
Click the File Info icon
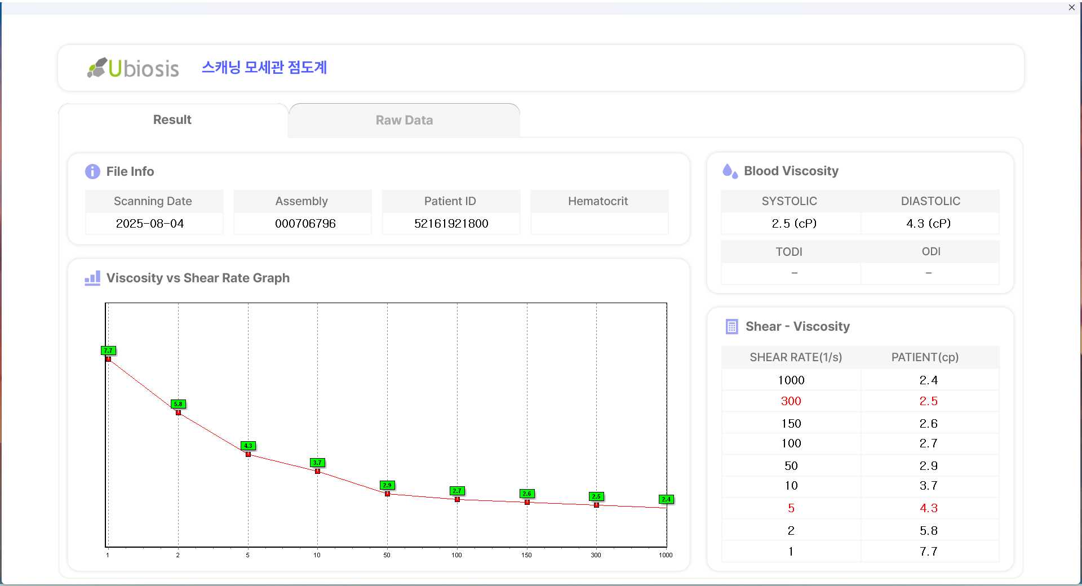pyautogui.click(x=92, y=171)
